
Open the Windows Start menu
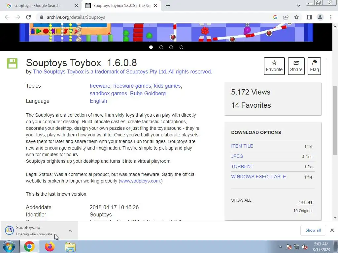8,246
